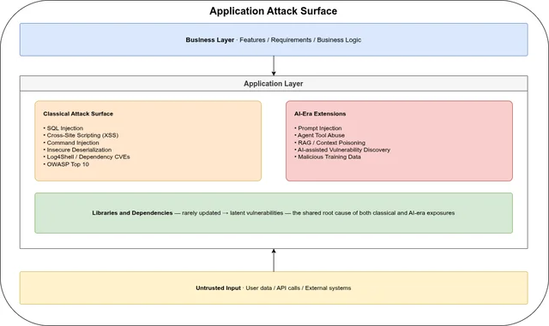Screen dimensions: 549x326
Task: Select 'Log4Shell / Dependency CVEs' bullet
Action: pos(87,157)
